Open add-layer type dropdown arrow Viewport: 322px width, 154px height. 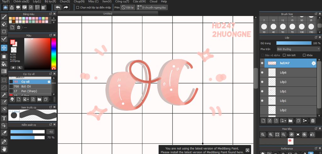click(x=286, y=121)
